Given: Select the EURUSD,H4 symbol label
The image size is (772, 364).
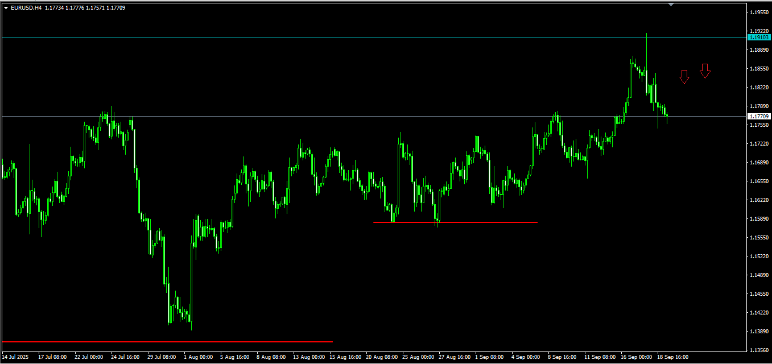Looking at the screenshot, I should click(26, 8).
